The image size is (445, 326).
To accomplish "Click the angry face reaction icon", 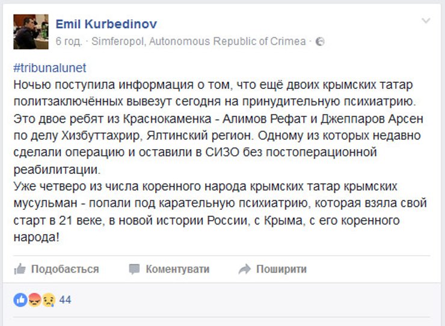I will (34, 299).
